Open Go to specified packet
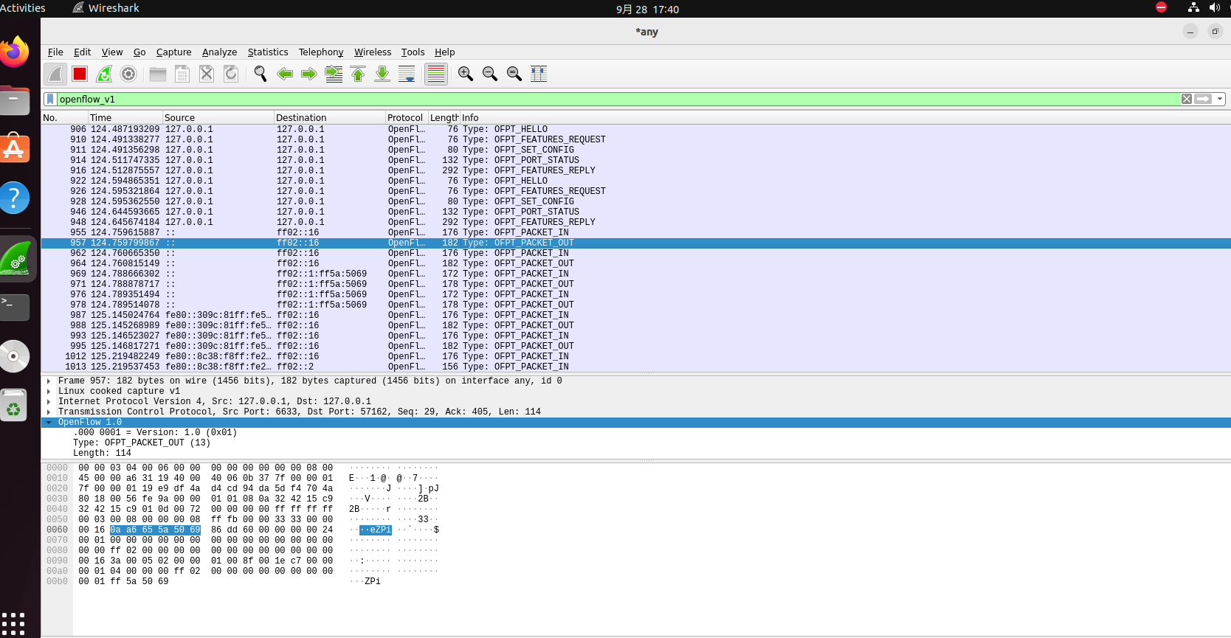Screen dimensions: 1231x638 pyautogui.click(x=334, y=74)
